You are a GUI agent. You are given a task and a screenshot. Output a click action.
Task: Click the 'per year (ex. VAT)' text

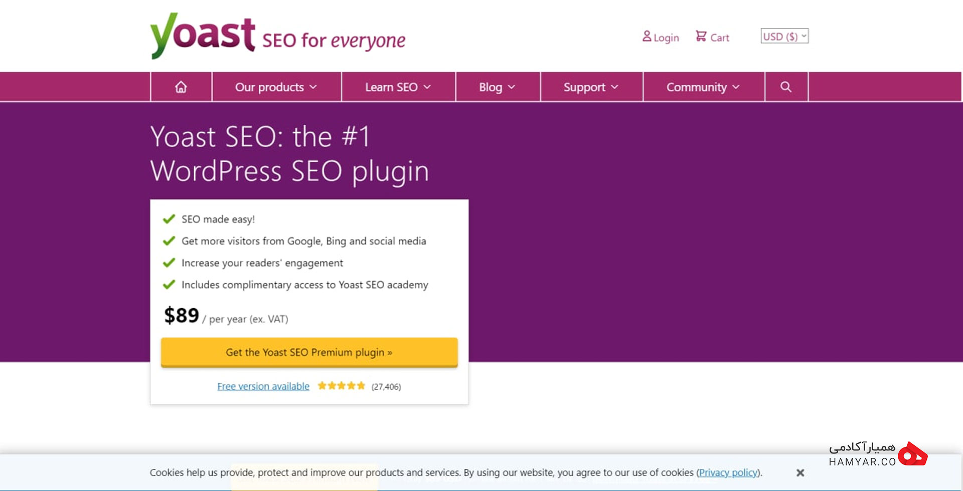click(x=249, y=319)
